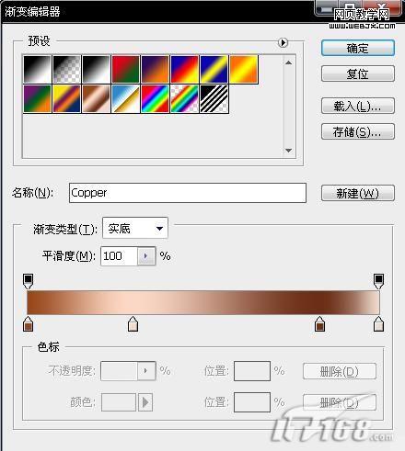Click the 不透明度 opacity input field
Screen dimensions: 405x451
pos(119,371)
